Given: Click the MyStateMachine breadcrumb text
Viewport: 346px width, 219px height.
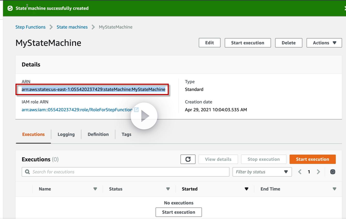Looking at the screenshot, I should (116, 27).
